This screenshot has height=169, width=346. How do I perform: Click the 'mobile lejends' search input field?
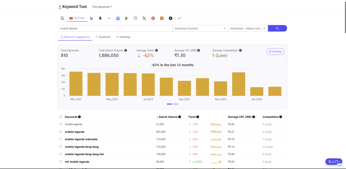coord(115,28)
